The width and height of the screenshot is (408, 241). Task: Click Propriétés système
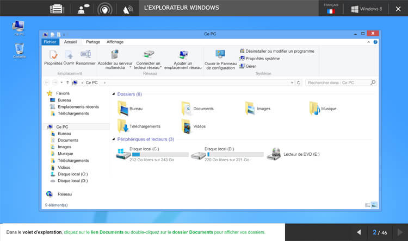click(x=259, y=59)
